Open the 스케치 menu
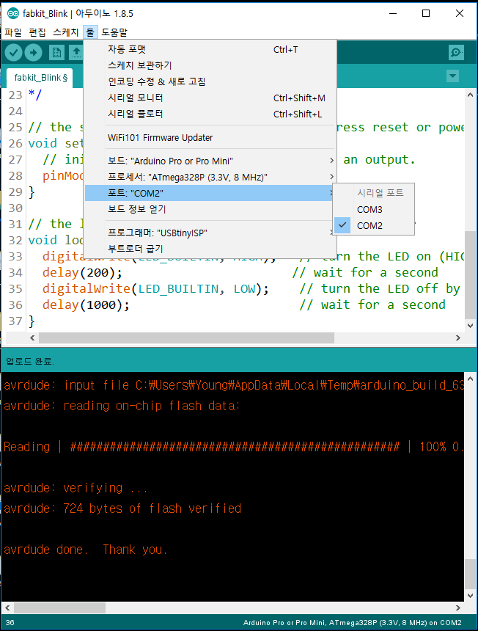 [x=65, y=32]
